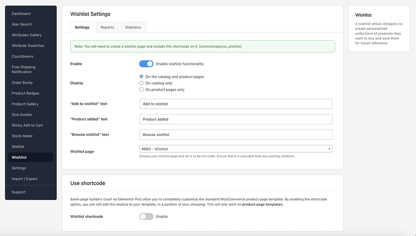Open the Wishlist page dropdown

[x=236, y=148]
